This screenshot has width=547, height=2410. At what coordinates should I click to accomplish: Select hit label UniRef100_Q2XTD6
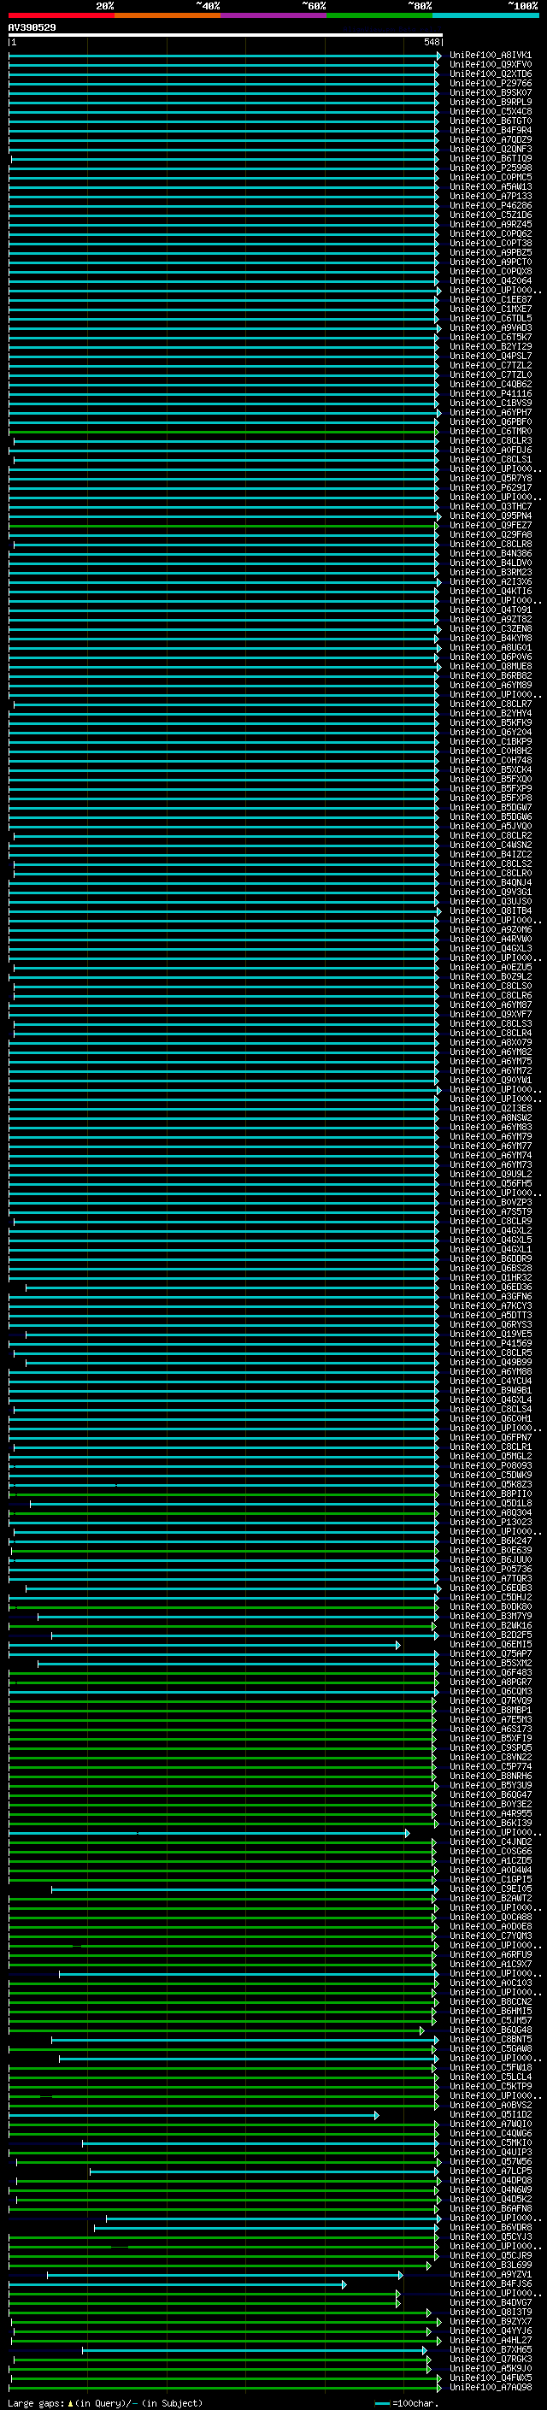(x=490, y=74)
